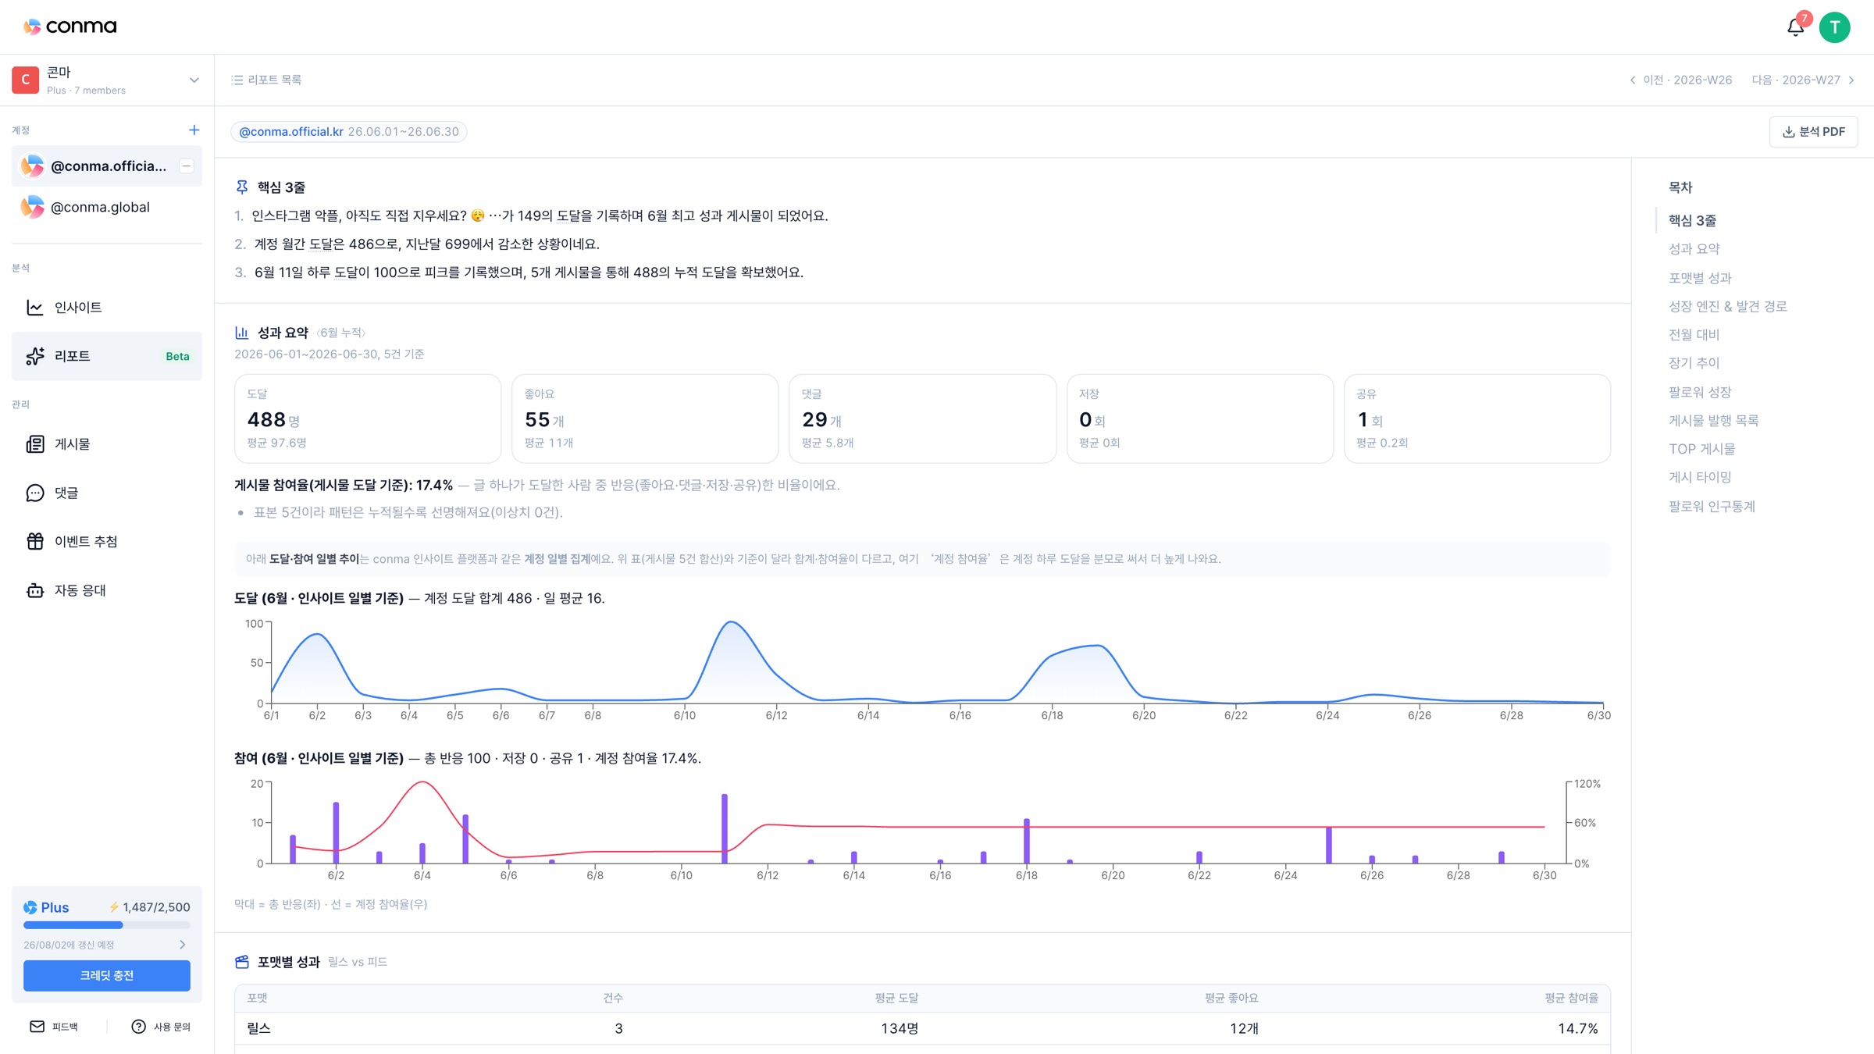Go to previous report 2026-W26
Screen dimensions: 1874x1054
tap(1680, 80)
